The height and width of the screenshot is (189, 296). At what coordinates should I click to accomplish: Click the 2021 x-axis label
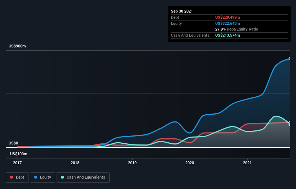[x=247, y=163]
